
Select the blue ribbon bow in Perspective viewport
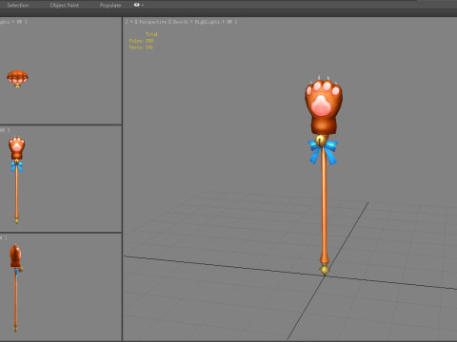pyautogui.click(x=323, y=151)
